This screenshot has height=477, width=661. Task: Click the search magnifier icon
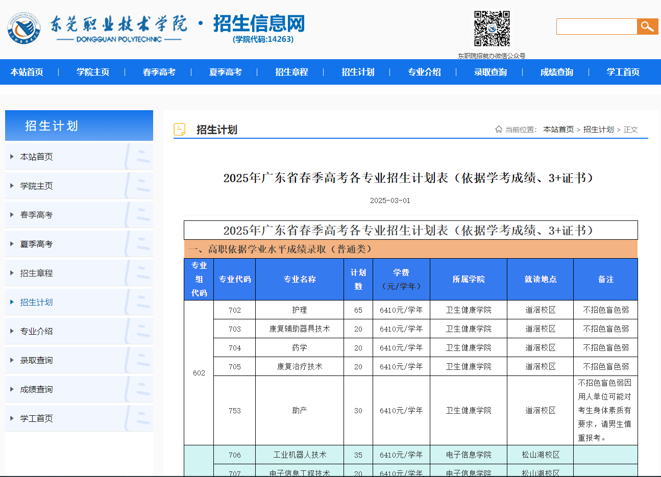(x=647, y=26)
